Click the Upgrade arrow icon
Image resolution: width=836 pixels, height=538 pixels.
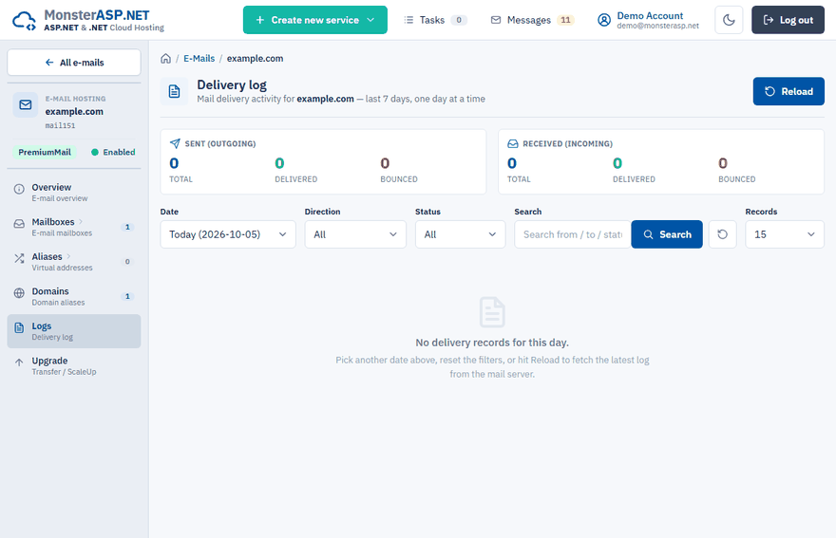(19, 362)
